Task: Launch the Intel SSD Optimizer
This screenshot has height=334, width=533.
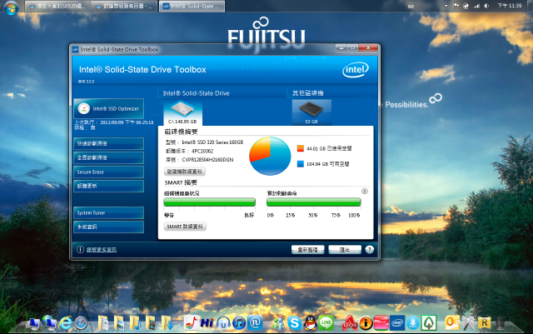Action: coord(109,109)
